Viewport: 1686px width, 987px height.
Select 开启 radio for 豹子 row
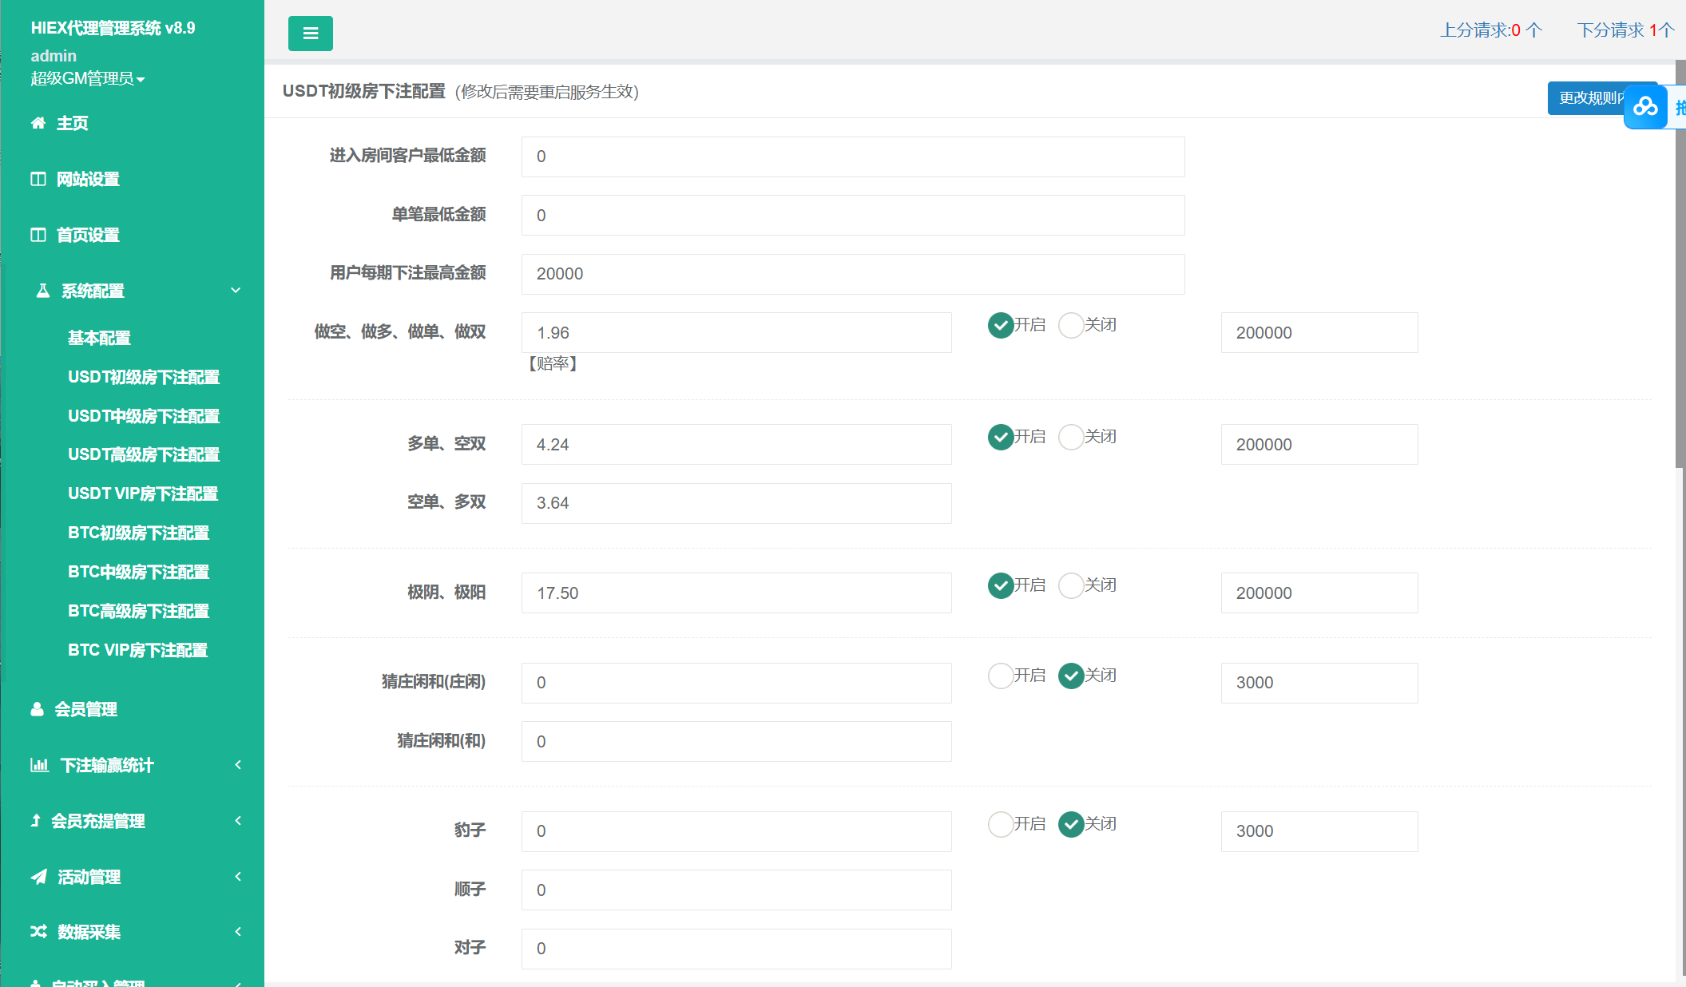pyautogui.click(x=1001, y=824)
